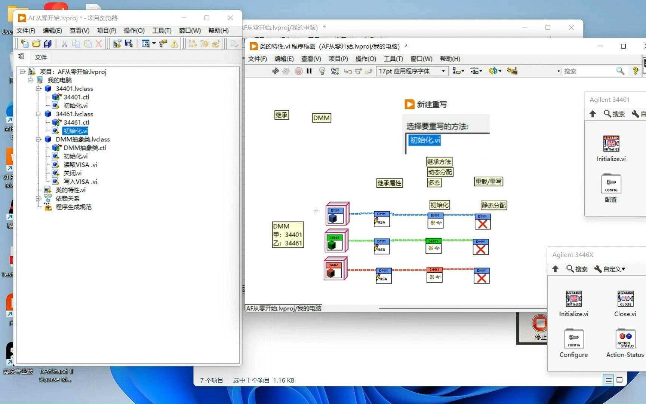The height and width of the screenshot is (404, 646).
Task: Click Open folder icon in Project Explorer toolbar
Action: point(36,44)
